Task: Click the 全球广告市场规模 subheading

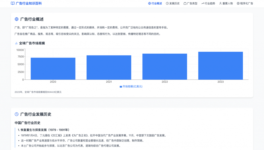Action: pos(32,43)
